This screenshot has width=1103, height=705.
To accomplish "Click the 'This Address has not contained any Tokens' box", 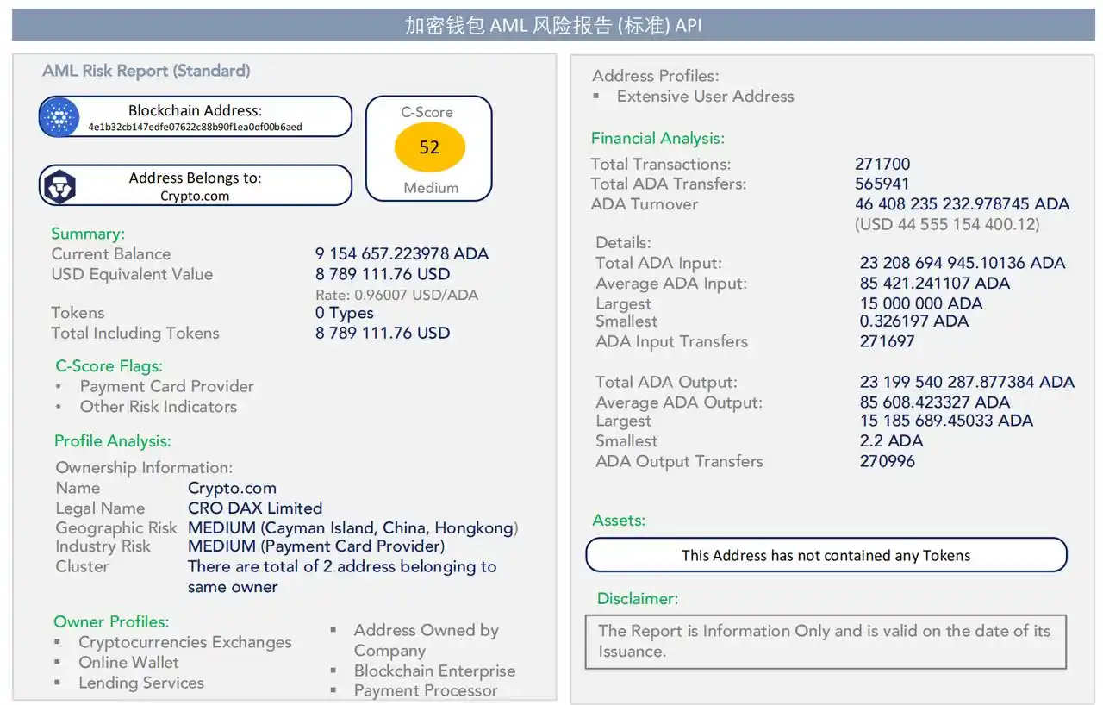I will click(x=826, y=555).
